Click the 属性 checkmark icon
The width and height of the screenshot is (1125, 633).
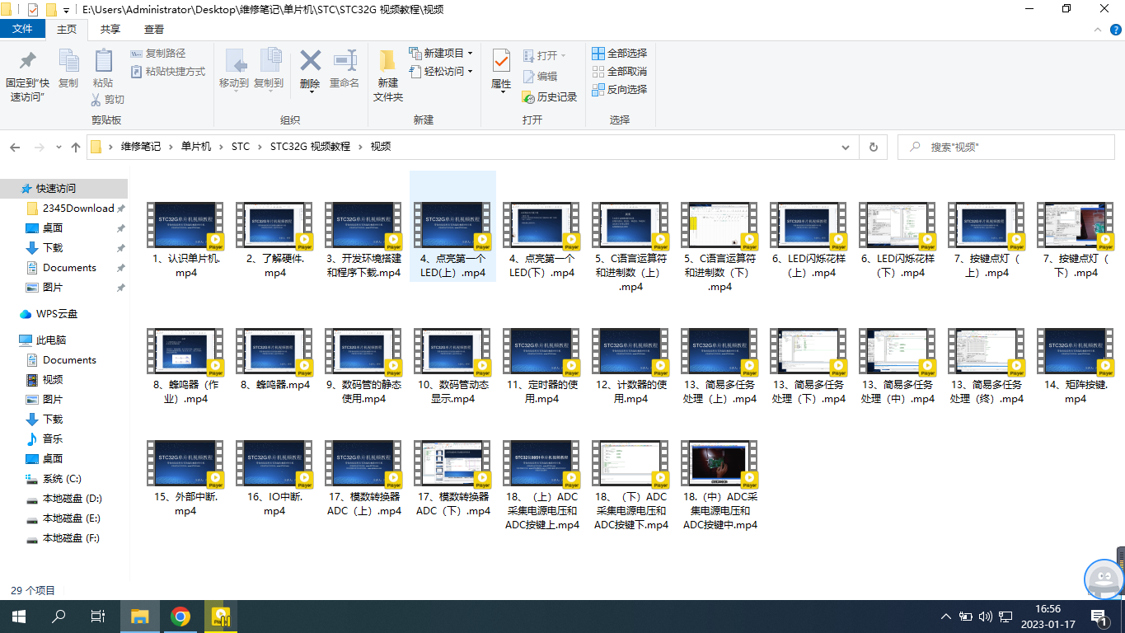[501, 60]
